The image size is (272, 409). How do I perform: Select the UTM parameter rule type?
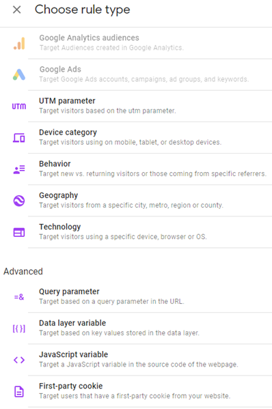click(x=150, y=106)
